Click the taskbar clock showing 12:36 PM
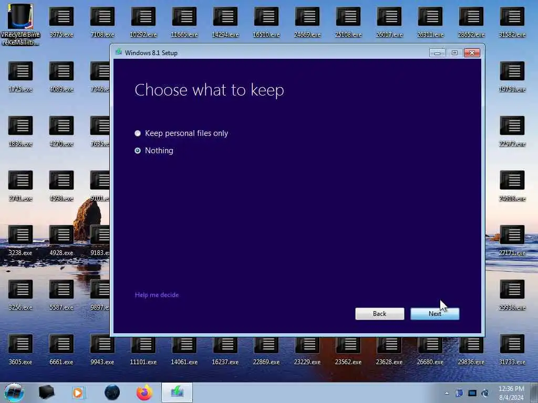The width and height of the screenshot is (538, 403). click(x=511, y=393)
